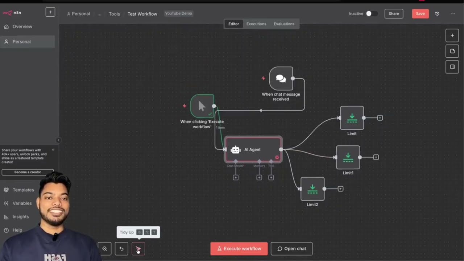This screenshot has width=464, height=261.
Task: Click the AI Agent error indicator
Action: click(277, 157)
